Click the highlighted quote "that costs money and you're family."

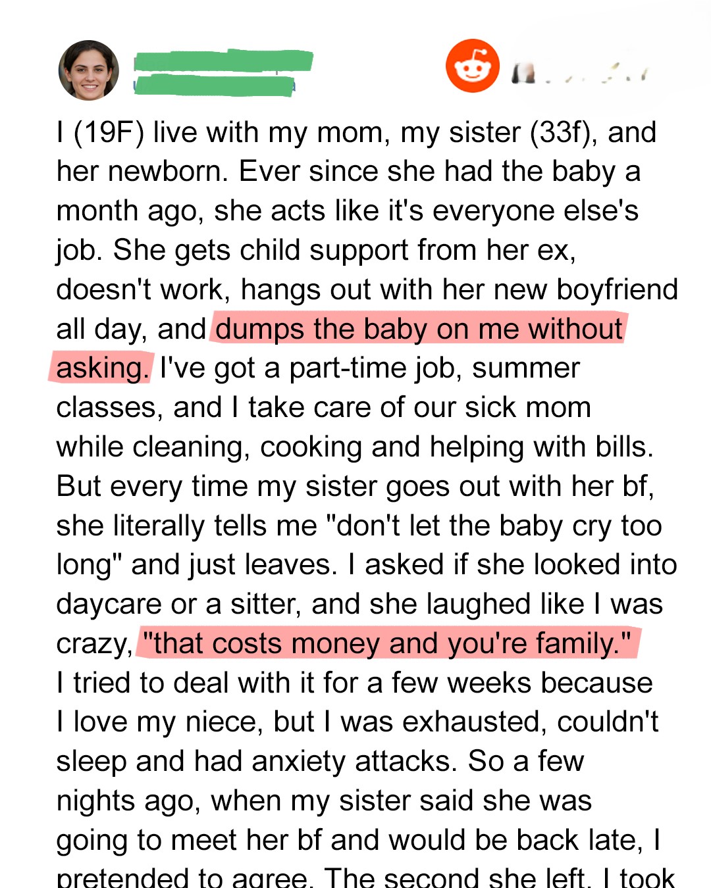coord(387,643)
